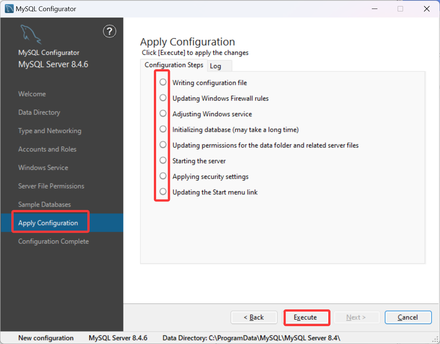Click 'MySQL Server 8.4.6' in status bar
Viewport: 440px width, 344px height.
tap(118, 338)
